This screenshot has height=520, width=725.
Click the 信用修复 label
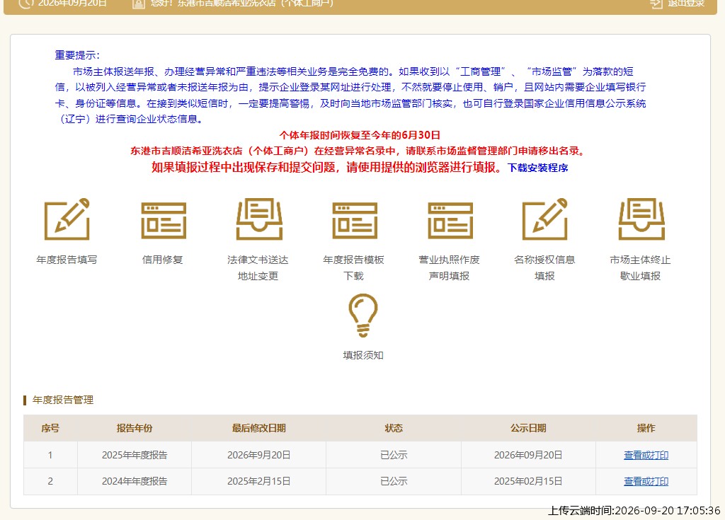pyautogui.click(x=162, y=260)
